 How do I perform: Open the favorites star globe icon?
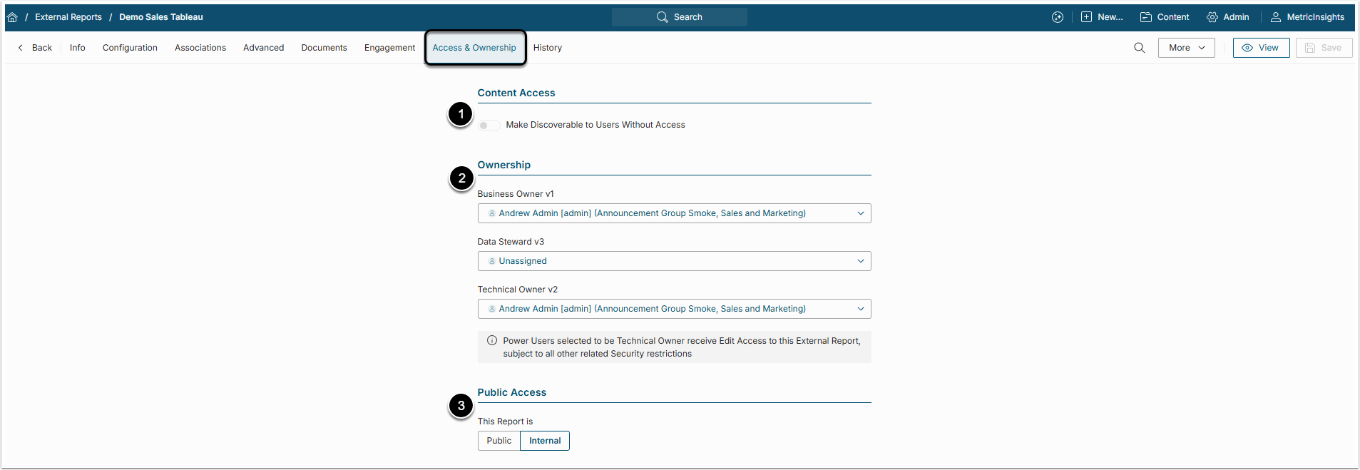coord(1058,17)
